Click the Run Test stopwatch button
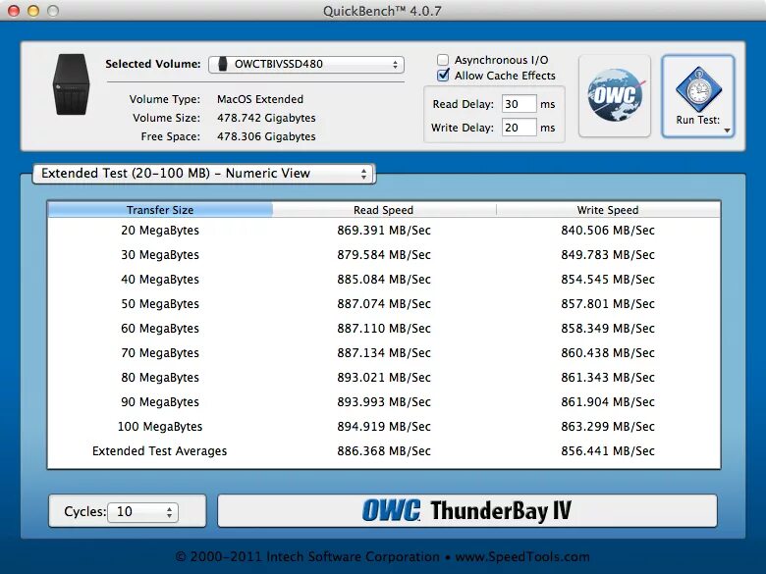This screenshot has width=766, height=574. (x=698, y=96)
